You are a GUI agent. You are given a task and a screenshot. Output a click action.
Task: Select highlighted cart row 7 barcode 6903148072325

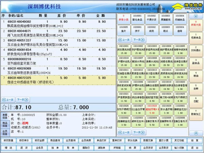click(x=58, y=80)
